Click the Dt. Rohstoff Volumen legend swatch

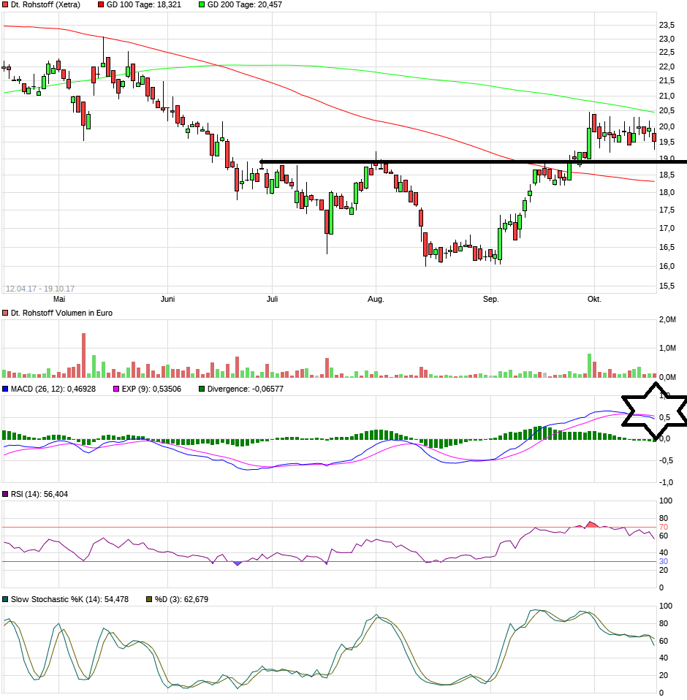[5, 313]
